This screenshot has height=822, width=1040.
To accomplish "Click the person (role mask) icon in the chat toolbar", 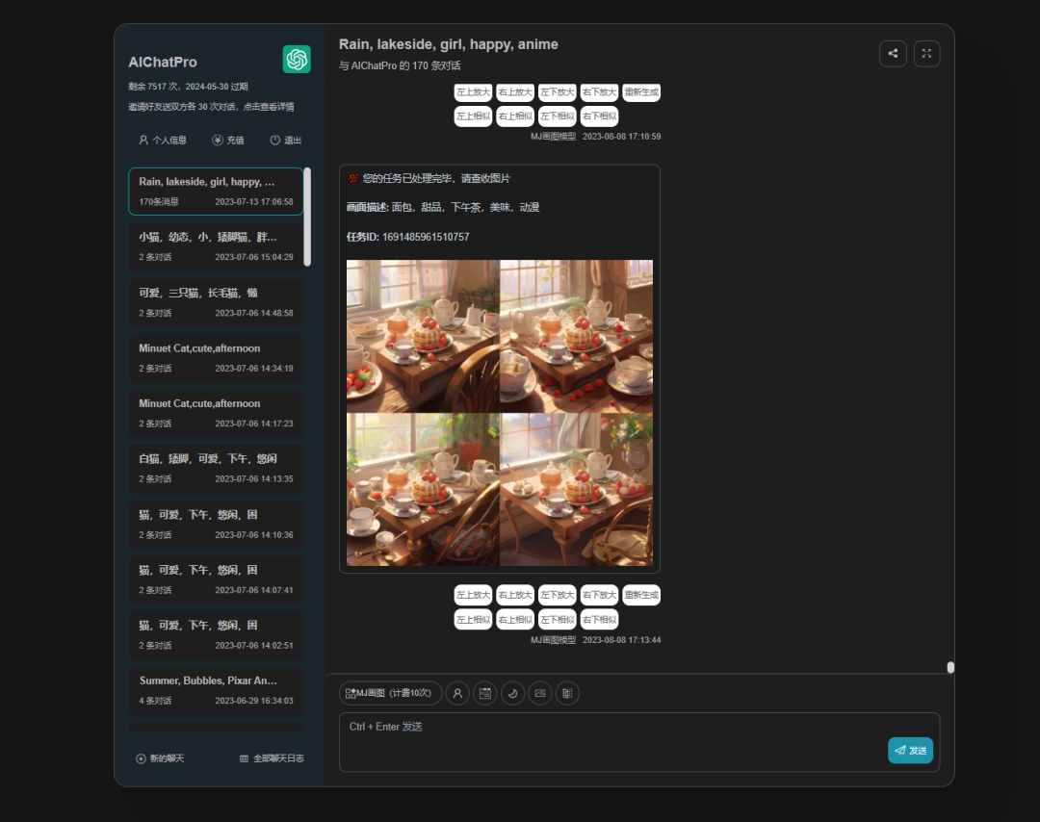I will (457, 693).
